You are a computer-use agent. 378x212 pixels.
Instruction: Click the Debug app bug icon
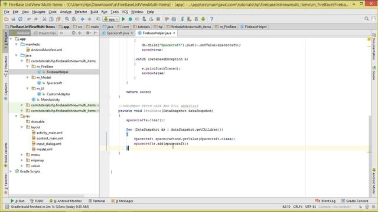130,19
